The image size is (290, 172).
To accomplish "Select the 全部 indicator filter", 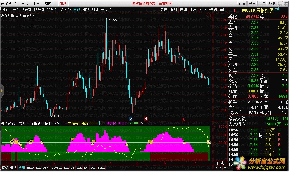I will pyautogui.click(x=22, y=168).
